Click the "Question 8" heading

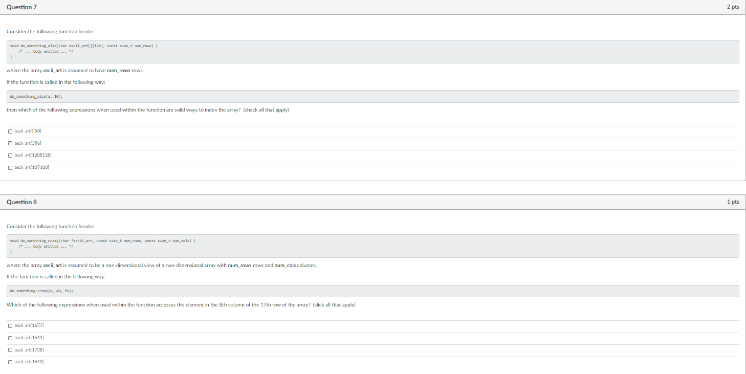coord(21,202)
